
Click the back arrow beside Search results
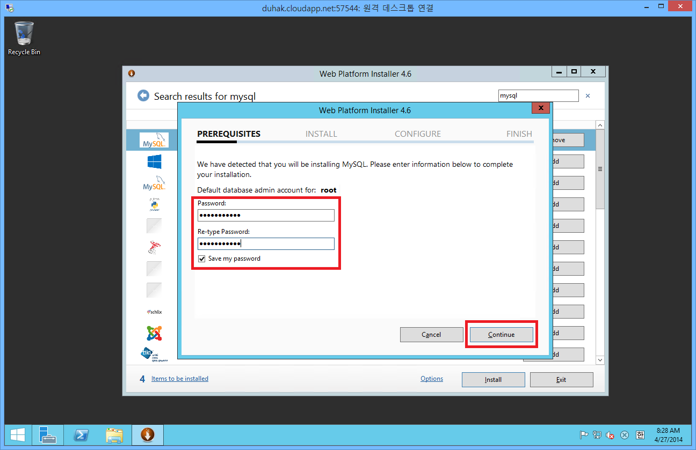(143, 95)
